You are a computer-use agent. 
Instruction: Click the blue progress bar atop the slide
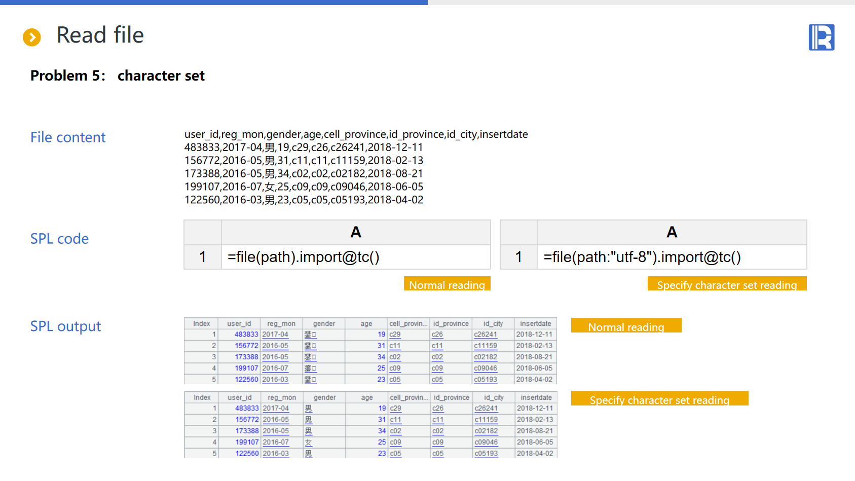[213, 3]
